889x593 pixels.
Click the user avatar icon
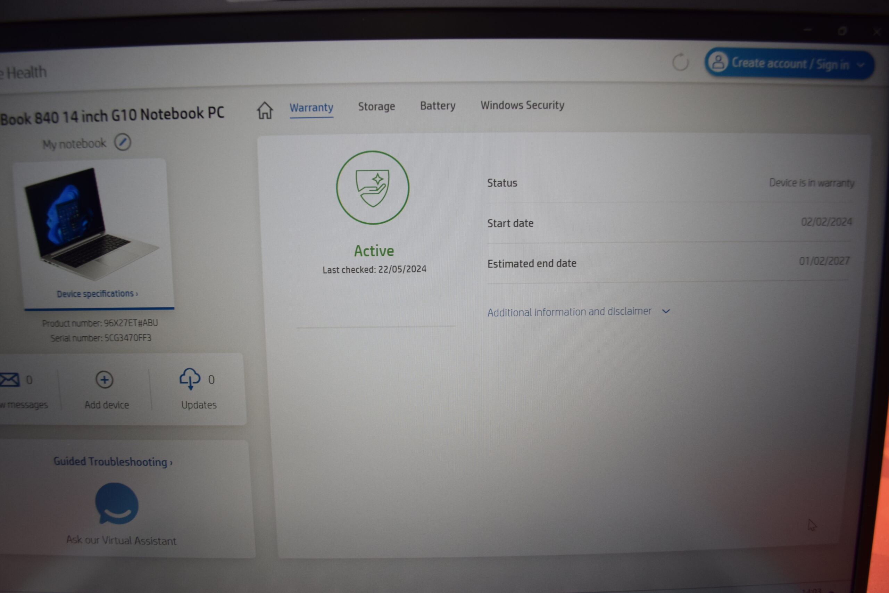[x=718, y=63]
